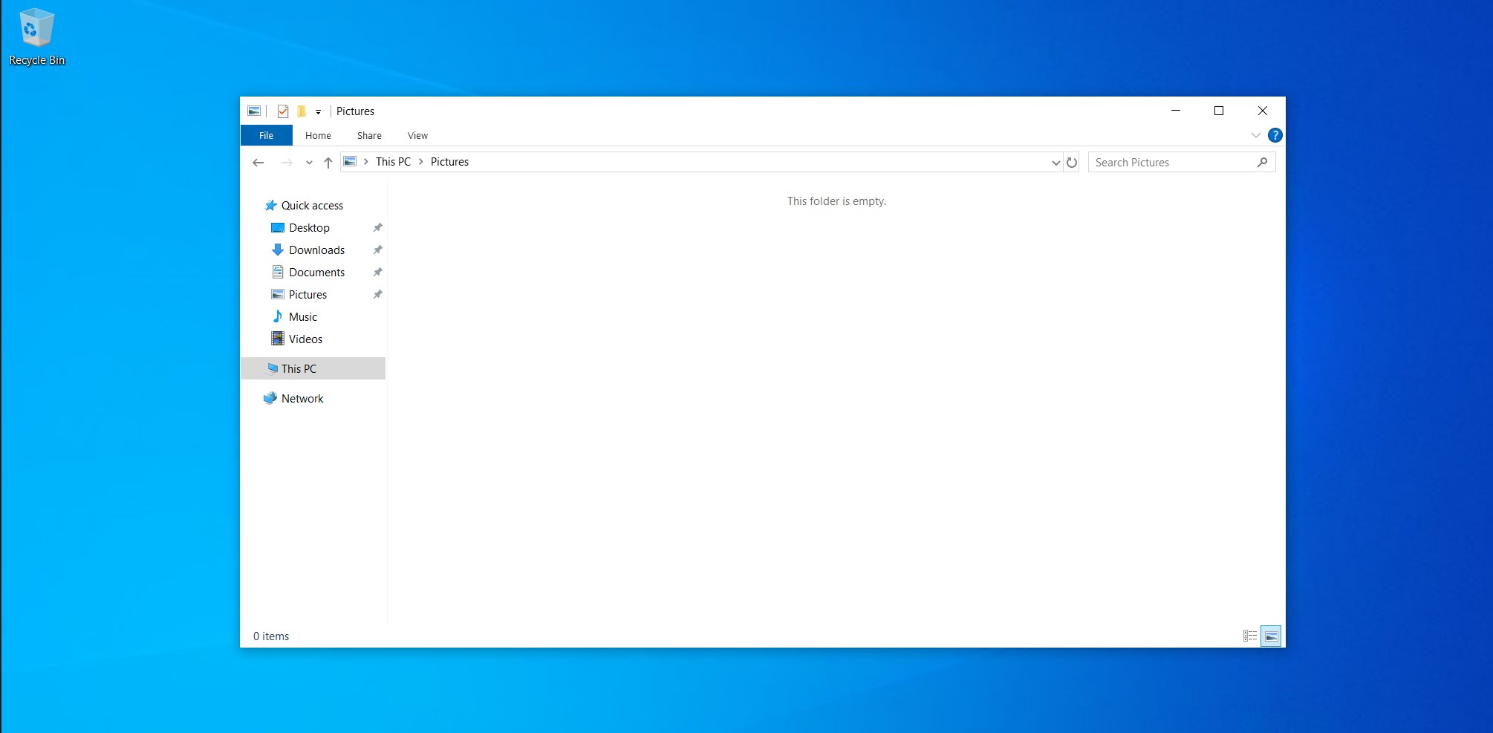This screenshot has height=733, width=1493.
Task: Open Videos in navigation pane
Action: click(x=305, y=339)
